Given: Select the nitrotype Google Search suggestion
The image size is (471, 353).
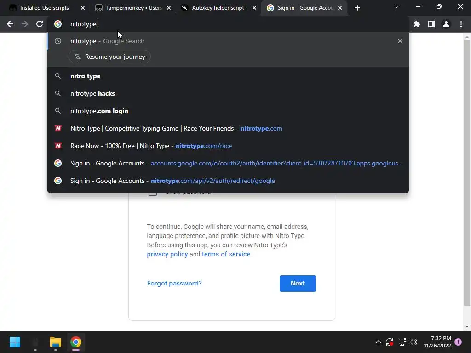Looking at the screenshot, I should coord(228,41).
